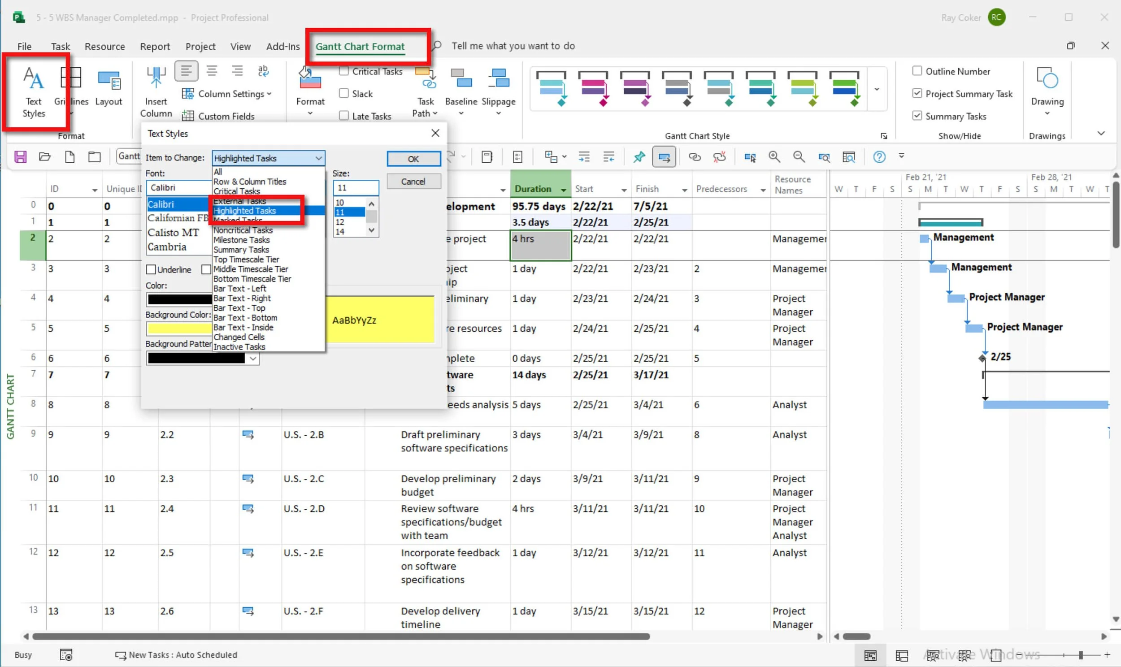Uncheck Summary Tasks checkbox

pos(917,116)
